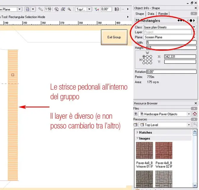Click the resource list scroll-up arrow

click(x=195, y=131)
